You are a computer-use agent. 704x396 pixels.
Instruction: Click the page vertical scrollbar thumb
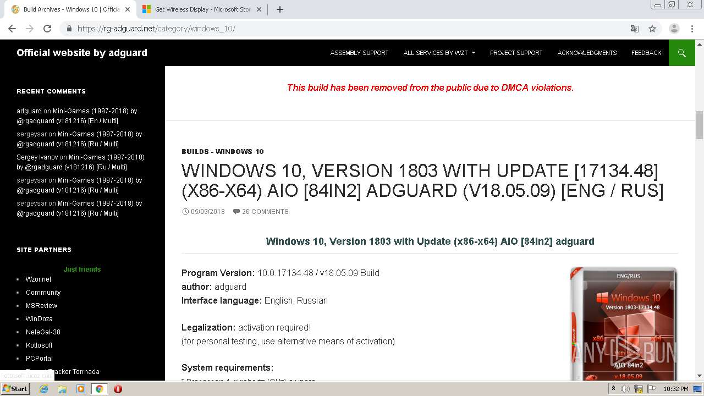(x=700, y=125)
